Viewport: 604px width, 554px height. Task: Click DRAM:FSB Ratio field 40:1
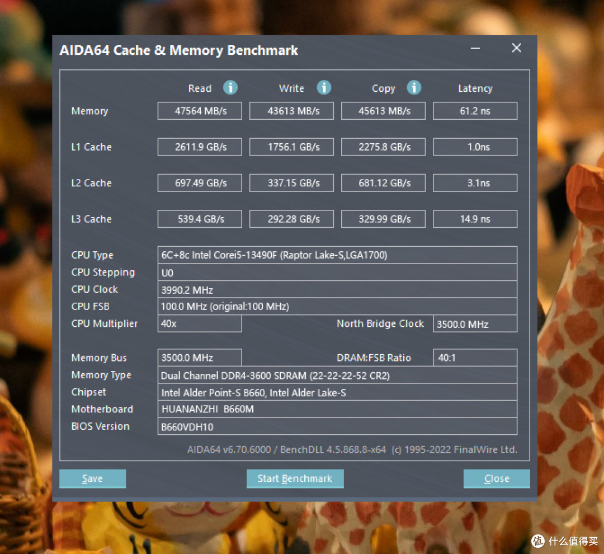pyautogui.click(x=475, y=358)
